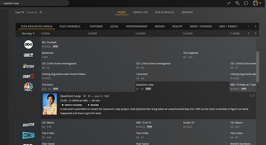Select the KIDS + FAMILY category tab
The image size is (266, 145).
228,26
